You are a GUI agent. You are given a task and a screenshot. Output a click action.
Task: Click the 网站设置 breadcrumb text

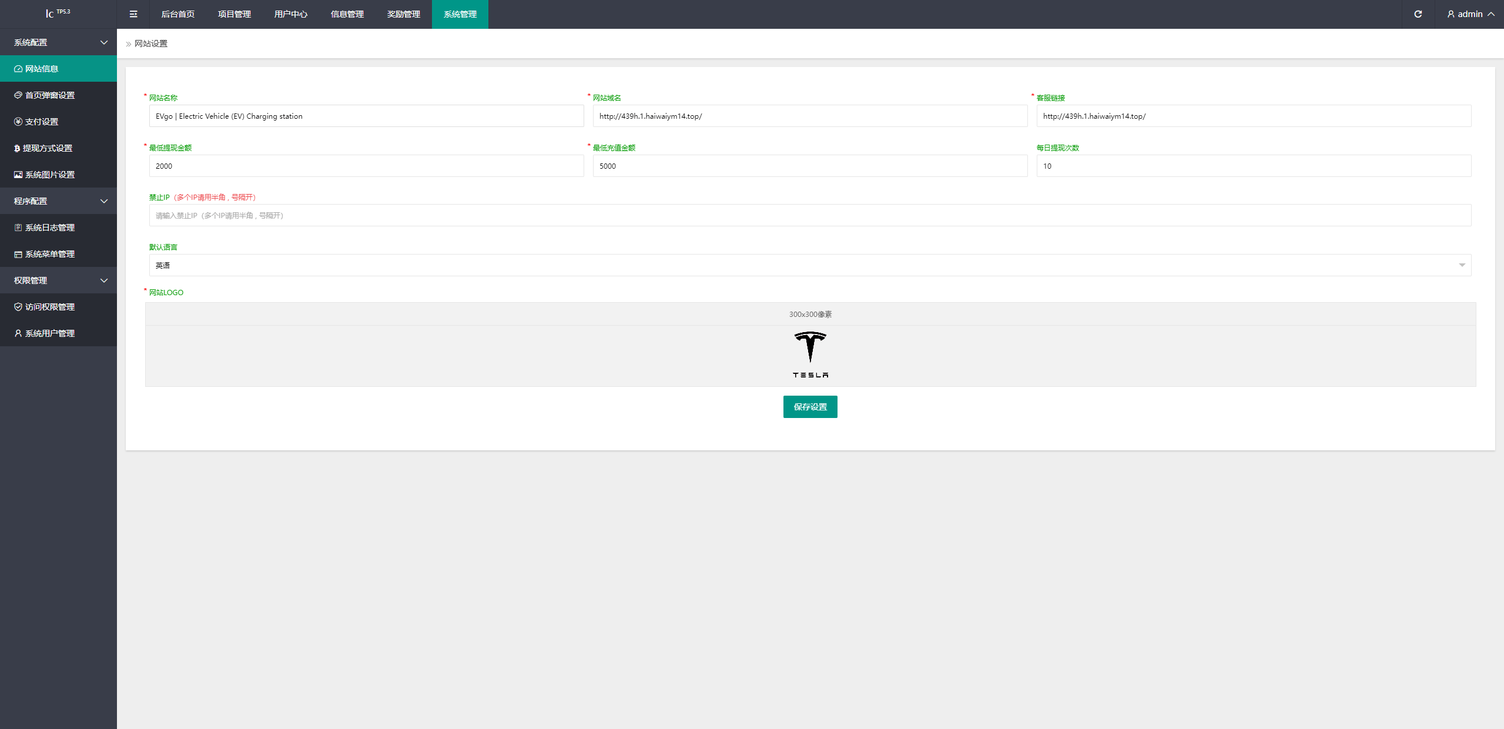[x=151, y=44]
